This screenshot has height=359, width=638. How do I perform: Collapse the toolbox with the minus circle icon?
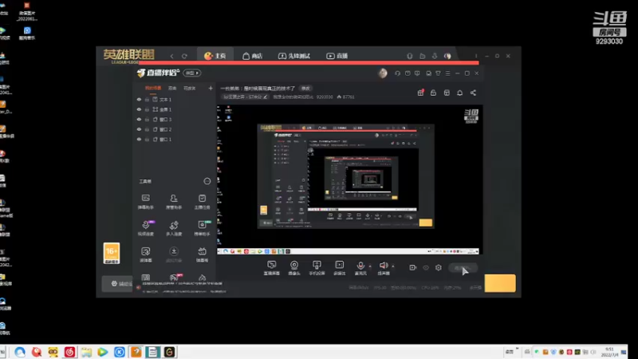tap(207, 181)
